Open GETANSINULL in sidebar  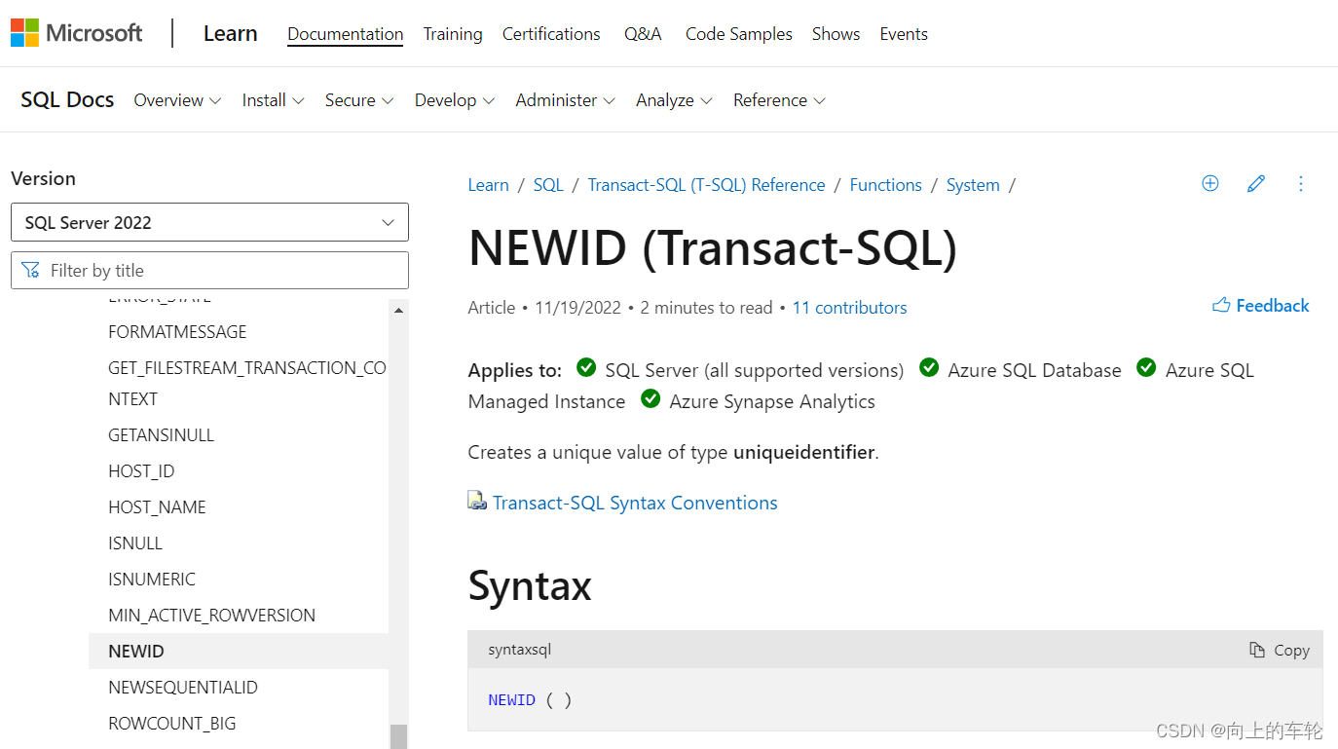click(x=161, y=435)
